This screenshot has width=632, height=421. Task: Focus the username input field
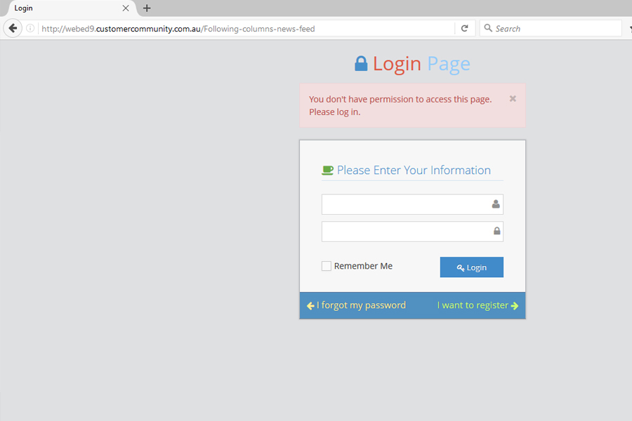pos(405,204)
